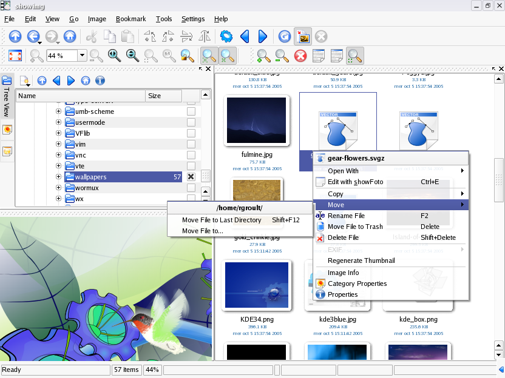
Task: Expand the umb-scheme folder
Action: pos(58,111)
